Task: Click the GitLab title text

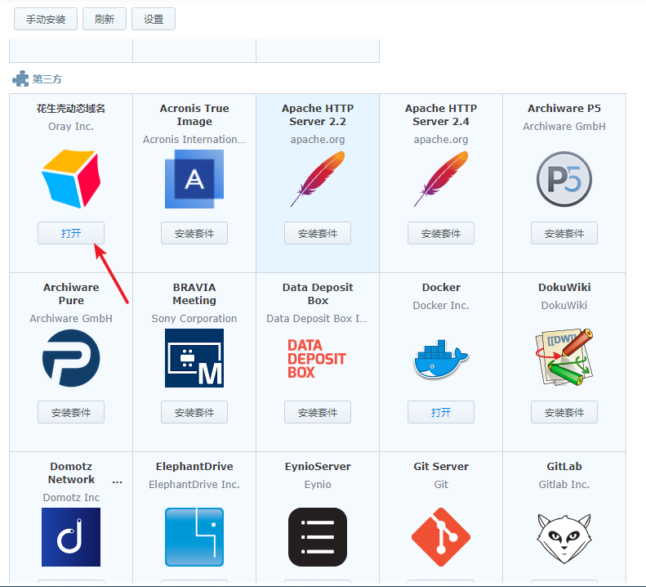Action: point(564,466)
